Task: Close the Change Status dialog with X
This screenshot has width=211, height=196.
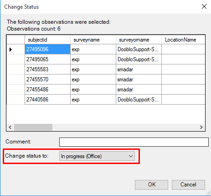Action: tap(204, 6)
